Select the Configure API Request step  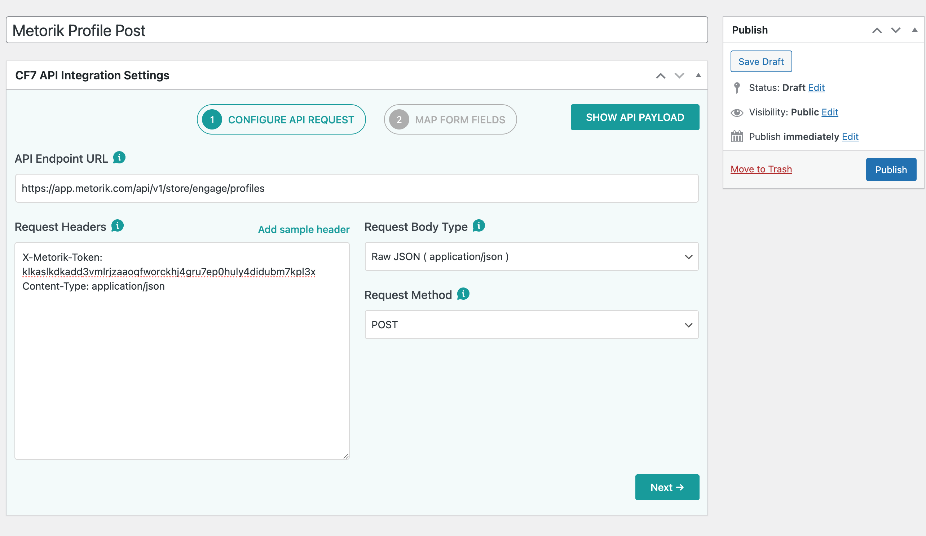pos(281,119)
